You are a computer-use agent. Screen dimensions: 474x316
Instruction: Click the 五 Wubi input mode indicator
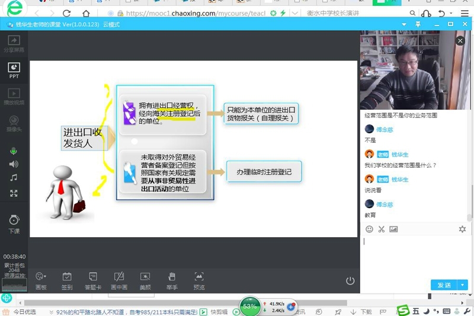pyautogui.click(x=416, y=311)
